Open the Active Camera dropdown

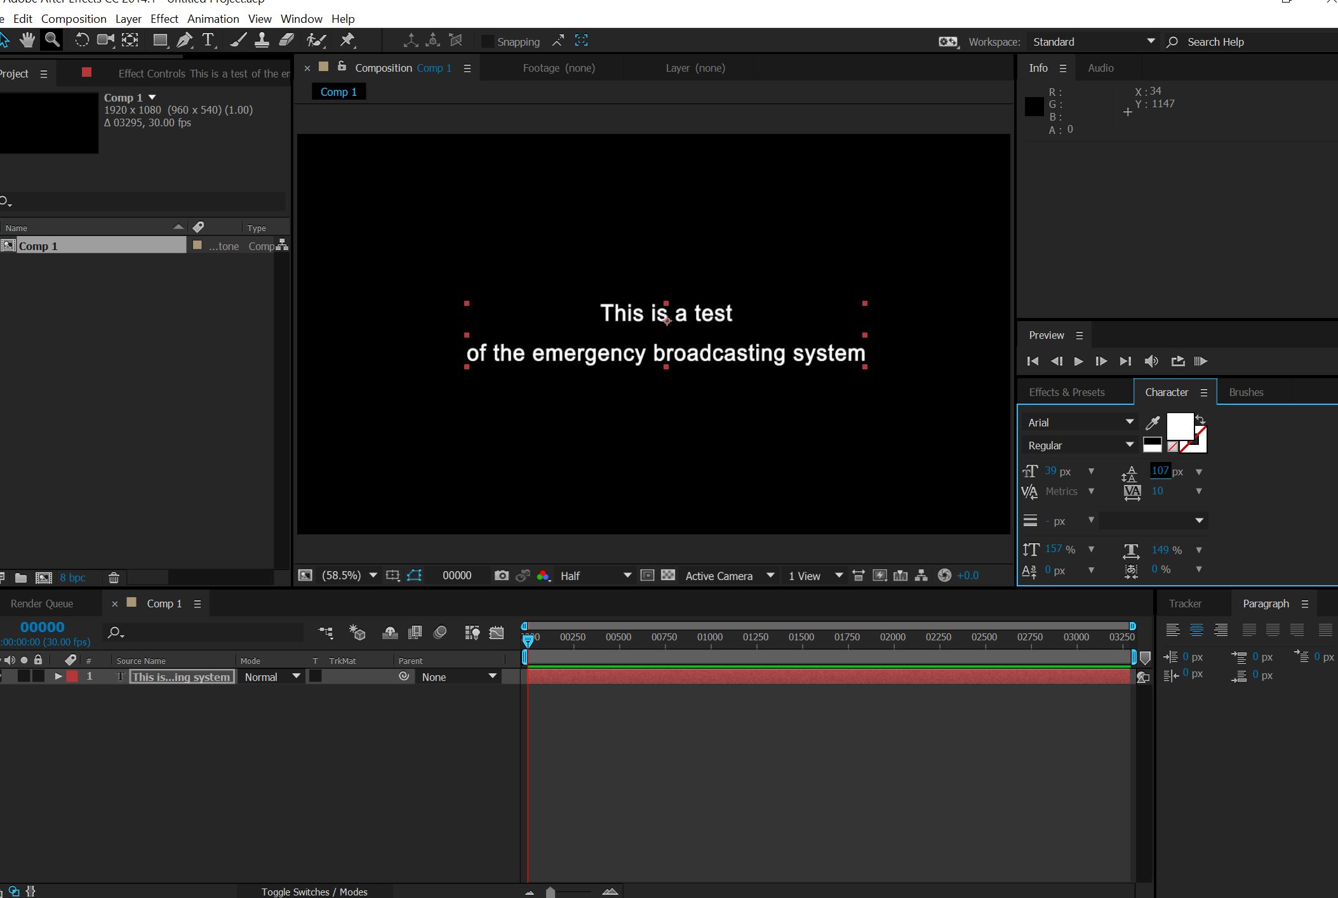pyautogui.click(x=730, y=576)
